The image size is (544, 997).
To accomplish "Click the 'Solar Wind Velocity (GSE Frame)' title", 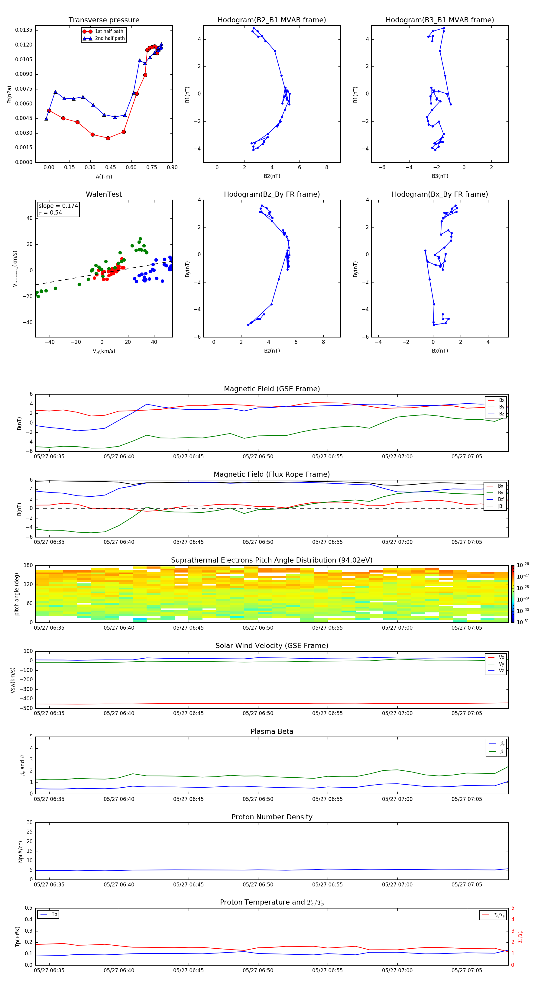I will pos(272,646).
